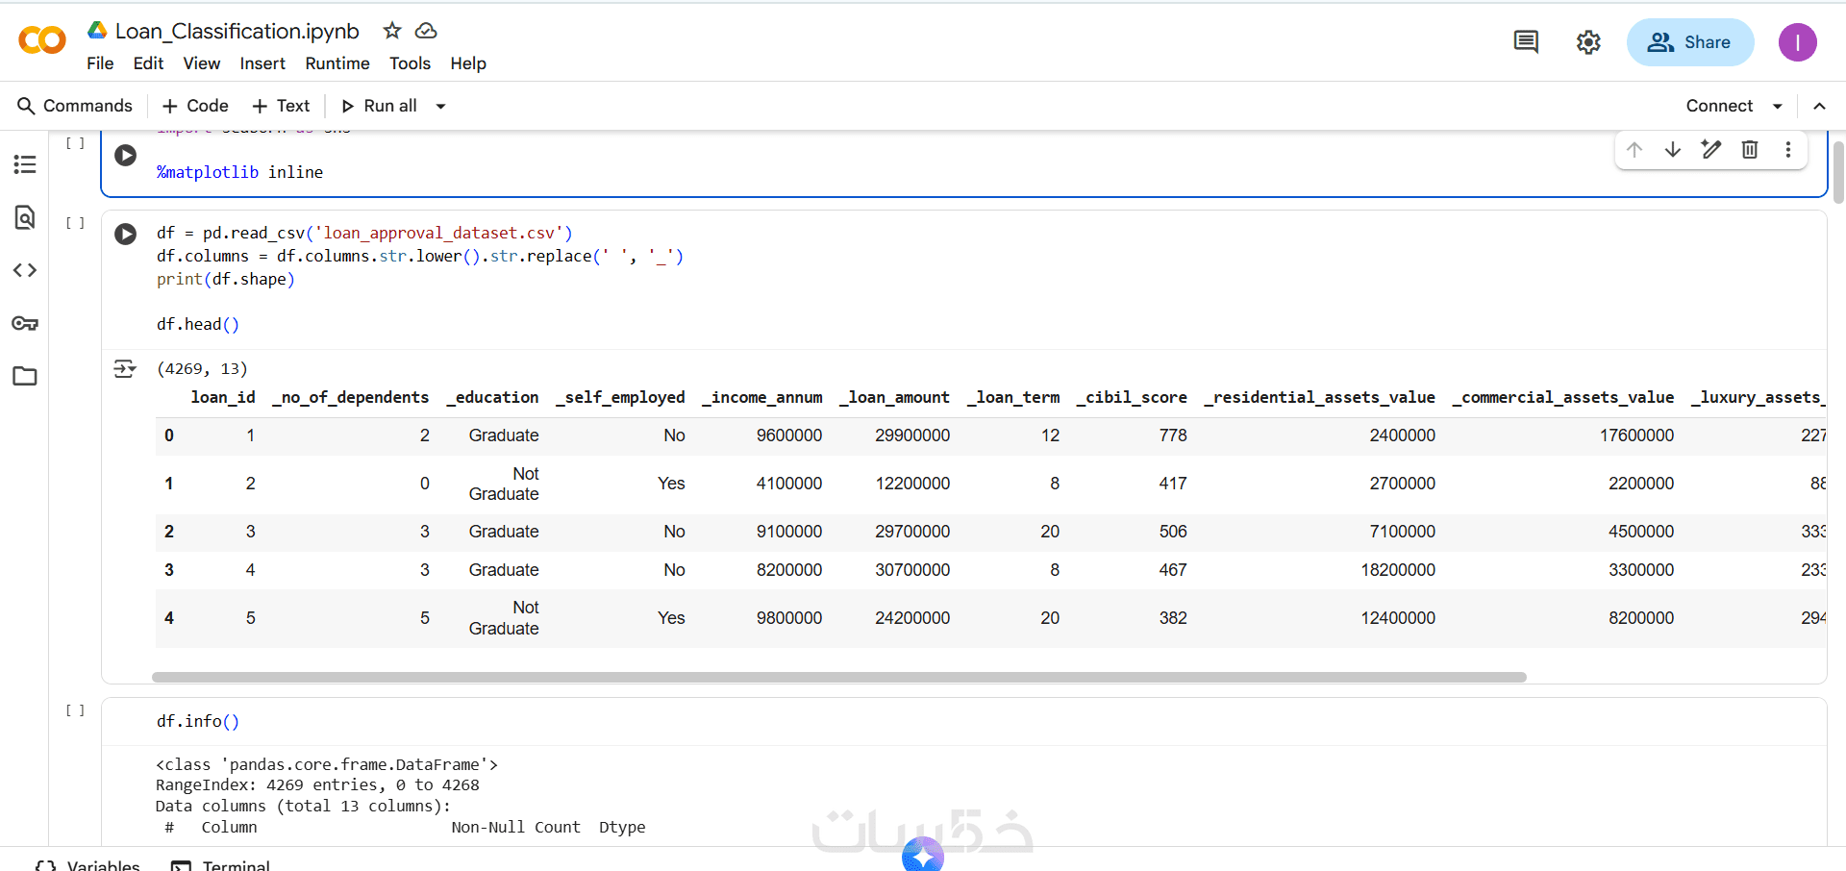1846x871 pixels.
Task: Open Commands search palette
Action: [75, 106]
